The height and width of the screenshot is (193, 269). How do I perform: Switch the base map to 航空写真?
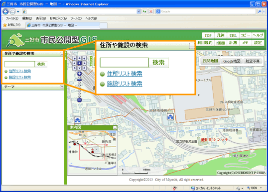pos(253,61)
